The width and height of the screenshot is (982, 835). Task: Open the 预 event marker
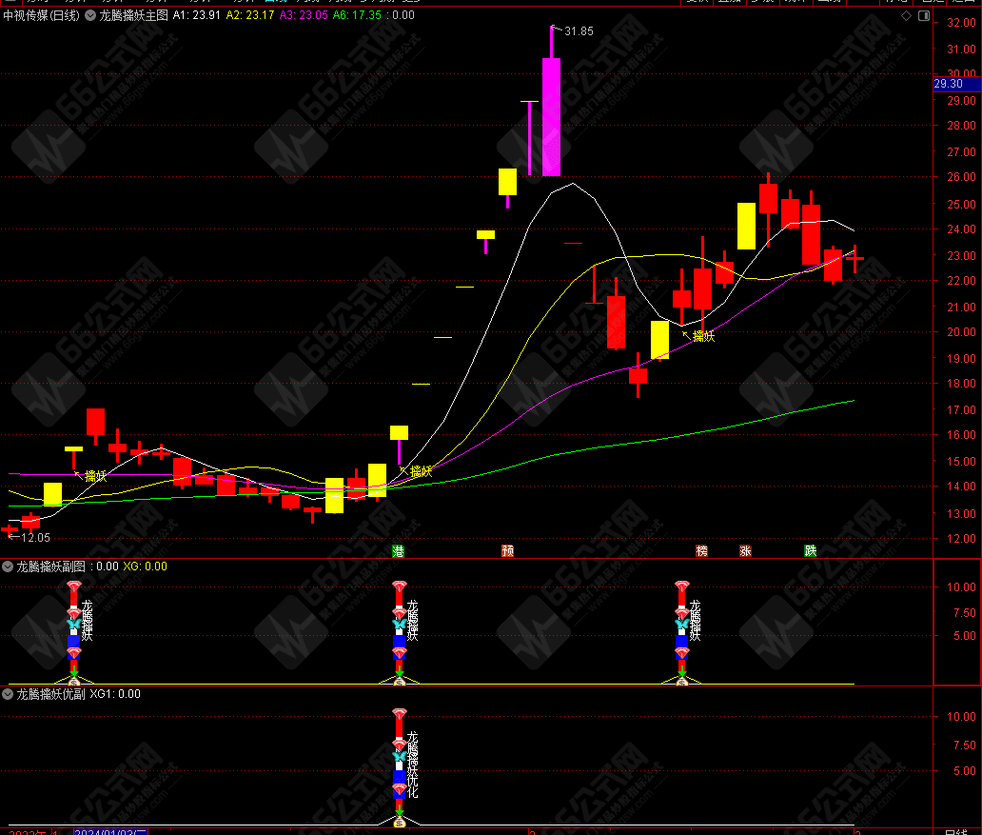coord(508,551)
